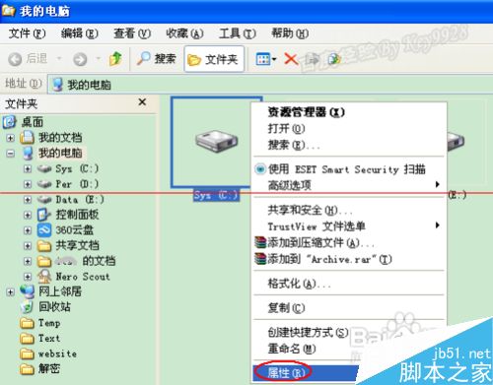Image resolution: width=493 pixels, height=385 pixels.
Task: Choose 打开(O) from context menu
Action: pos(349,129)
